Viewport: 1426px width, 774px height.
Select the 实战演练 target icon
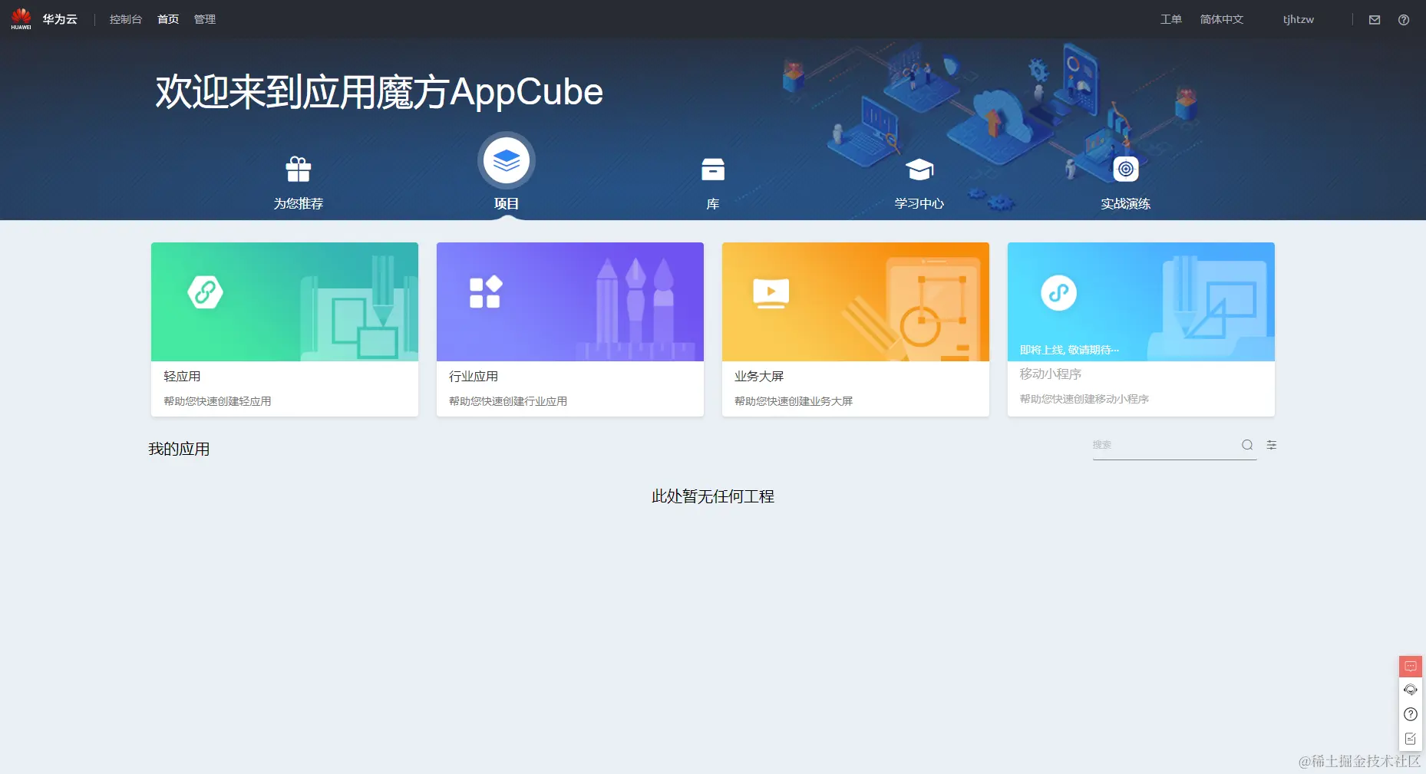pos(1126,169)
